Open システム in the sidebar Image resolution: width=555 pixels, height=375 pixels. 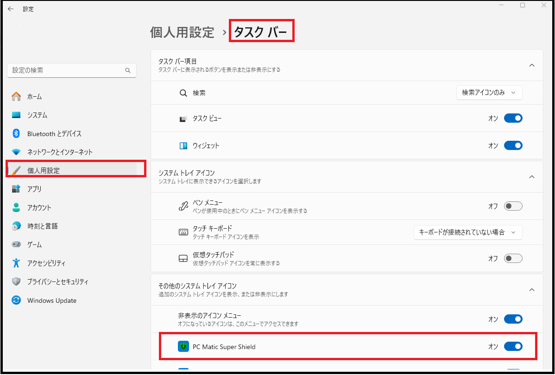click(x=37, y=115)
